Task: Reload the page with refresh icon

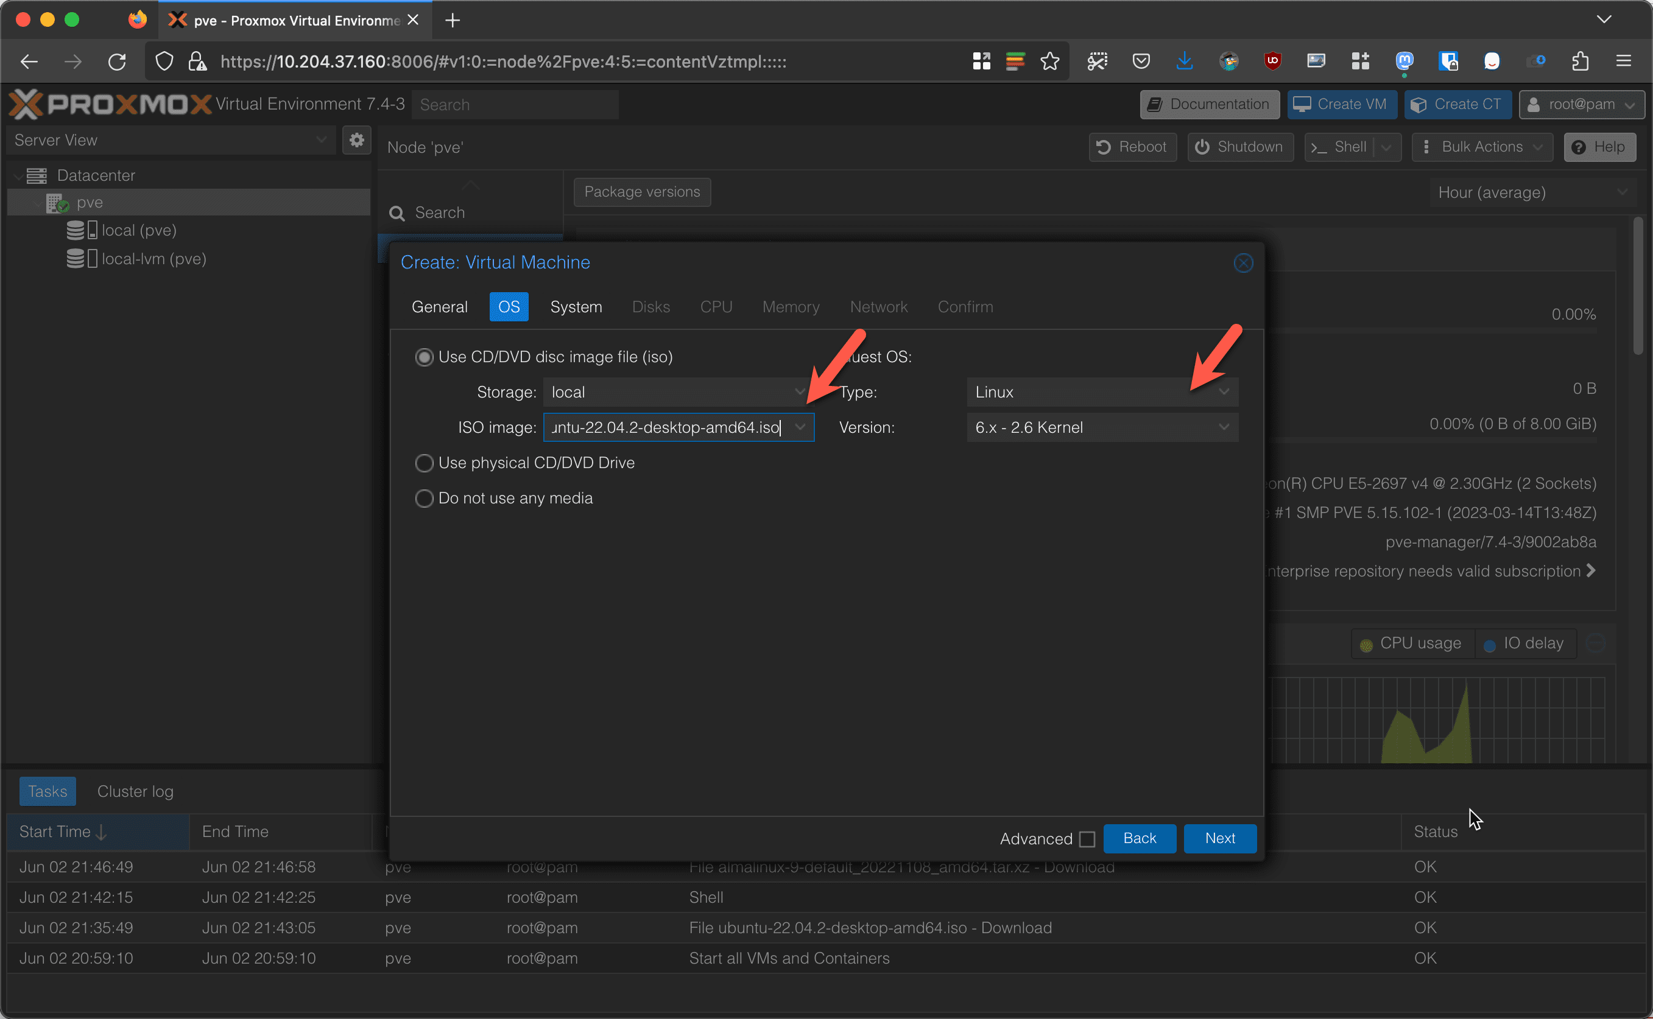Action: [118, 62]
